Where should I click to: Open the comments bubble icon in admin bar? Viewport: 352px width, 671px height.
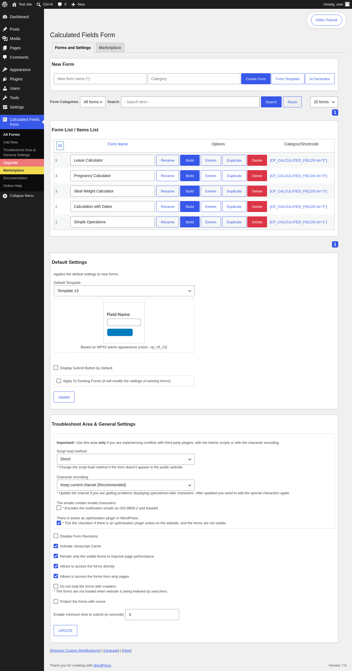pos(60,4)
